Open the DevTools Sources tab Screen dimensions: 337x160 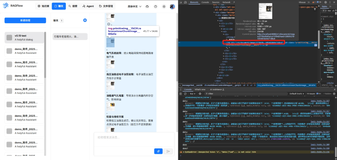(216, 2)
